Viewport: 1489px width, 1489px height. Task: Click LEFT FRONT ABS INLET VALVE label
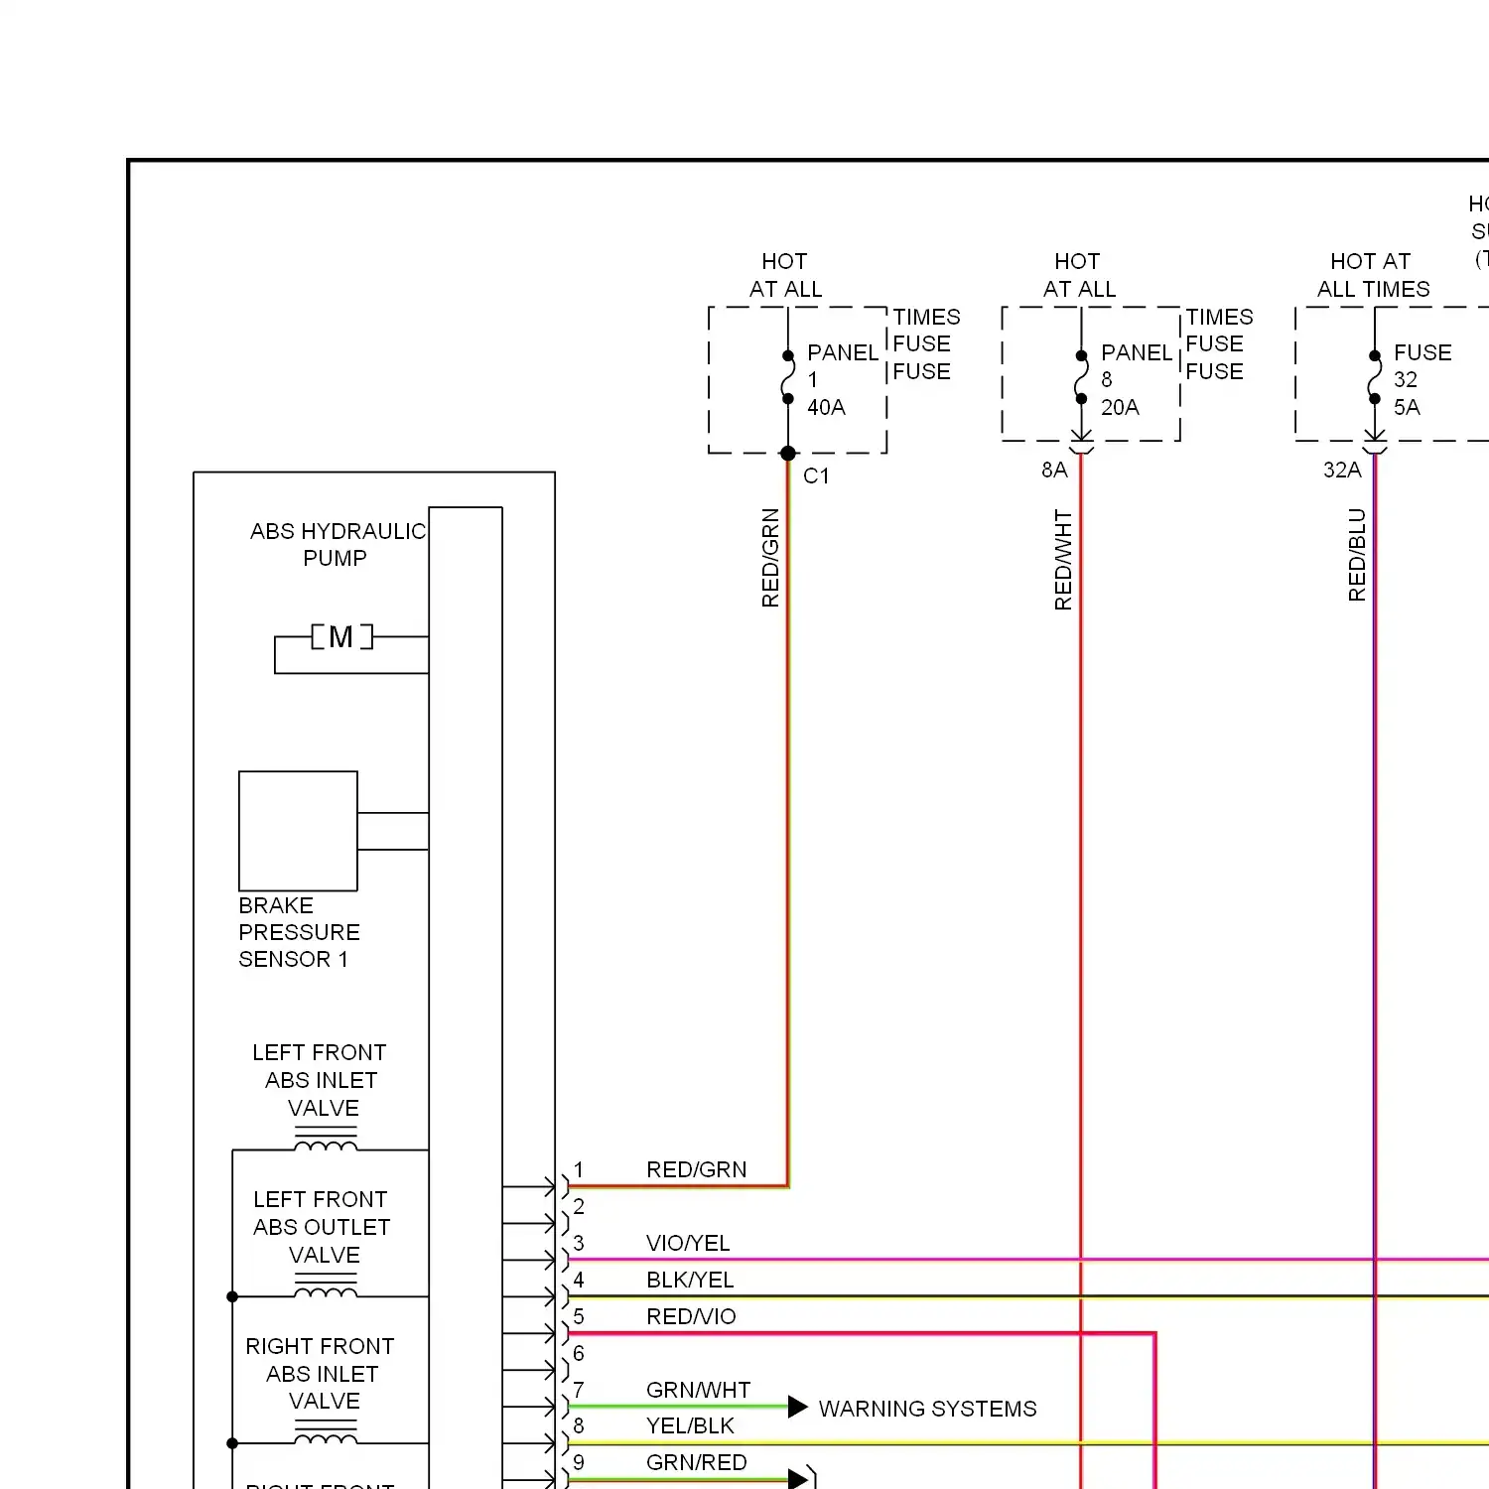(320, 1080)
